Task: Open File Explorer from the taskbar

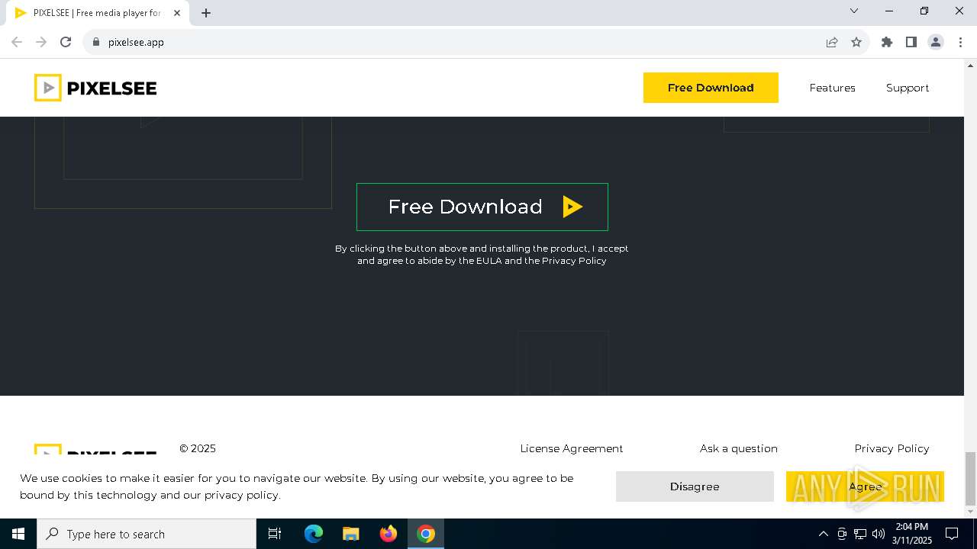Action: coord(351,534)
